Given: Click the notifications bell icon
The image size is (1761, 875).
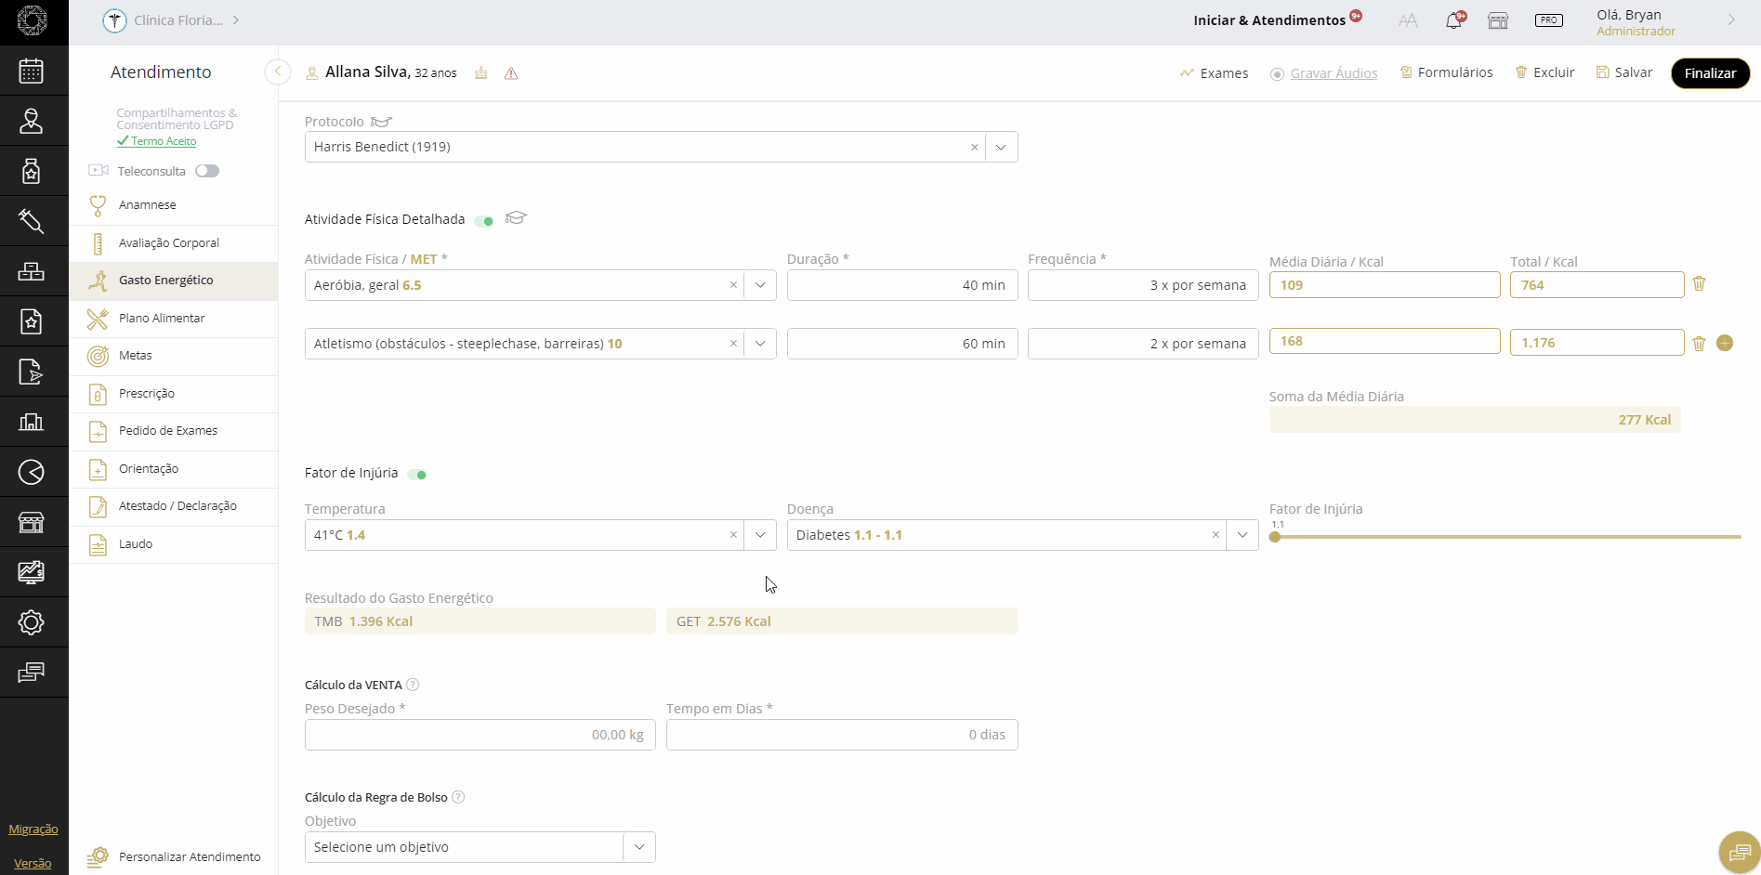Looking at the screenshot, I should 1453,20.
